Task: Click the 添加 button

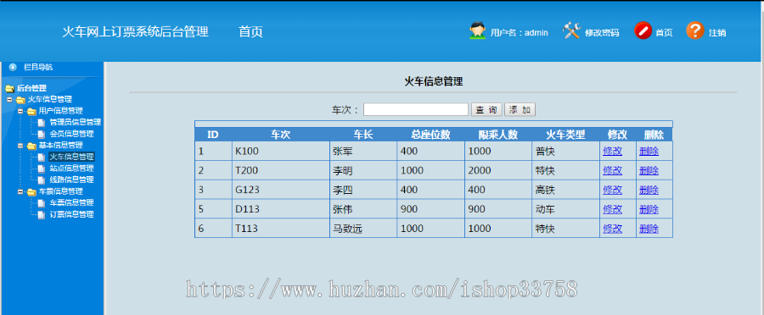Action: [520, 109]
